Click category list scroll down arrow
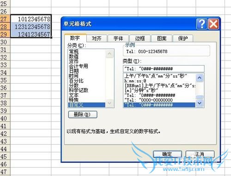The width and height of the screenshot is (231, 176). point(109,103)
